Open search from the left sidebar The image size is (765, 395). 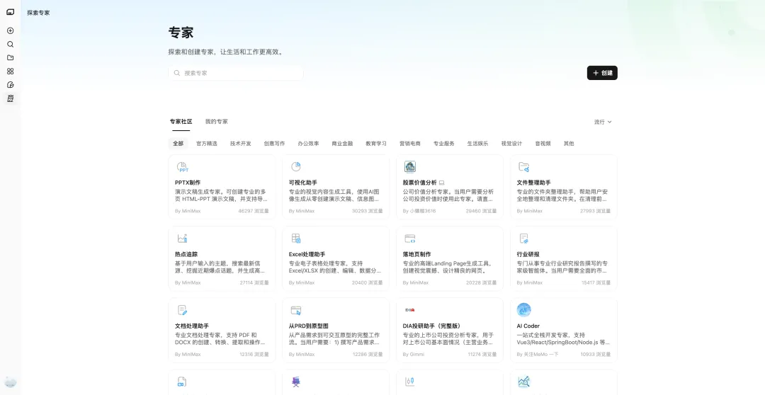pyautogui.click(x=10, y=45)
